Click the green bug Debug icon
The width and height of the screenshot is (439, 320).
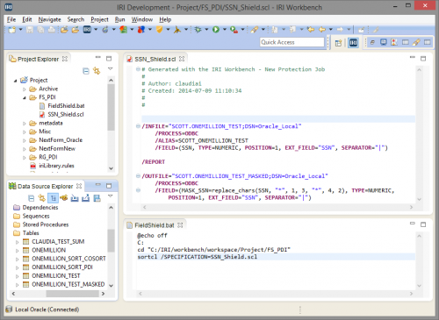point(198,30)
